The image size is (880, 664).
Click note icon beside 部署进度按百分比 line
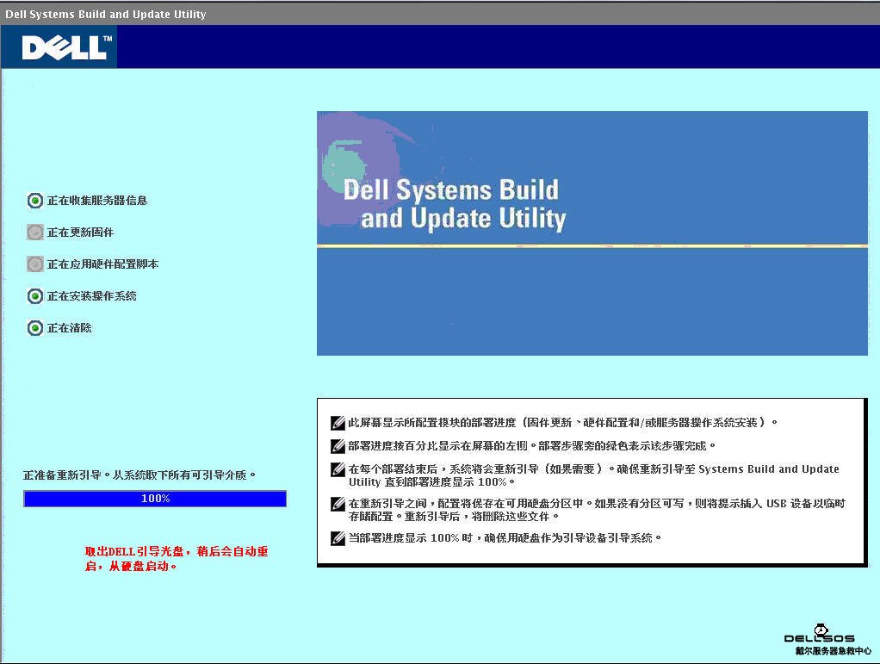pos(338,446)
